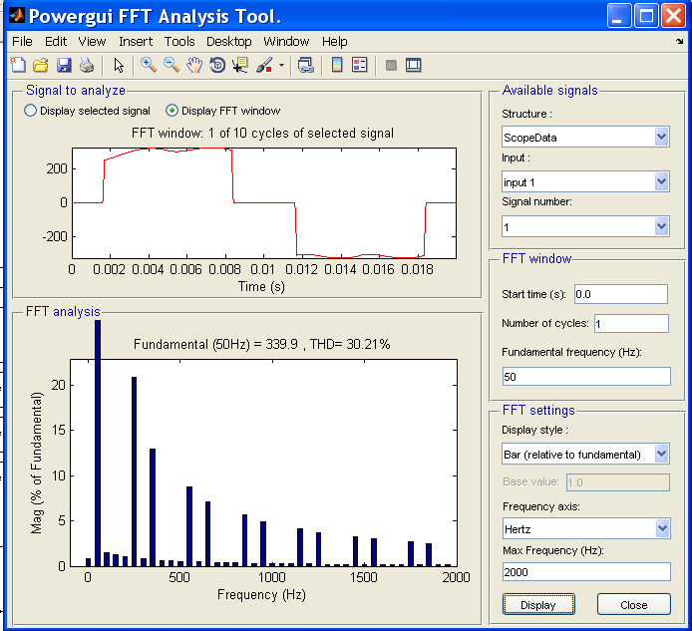Click the 'Mag (% of Fundamental)' axis label
The height and width of the screenshot is (631, 692).
37,463
